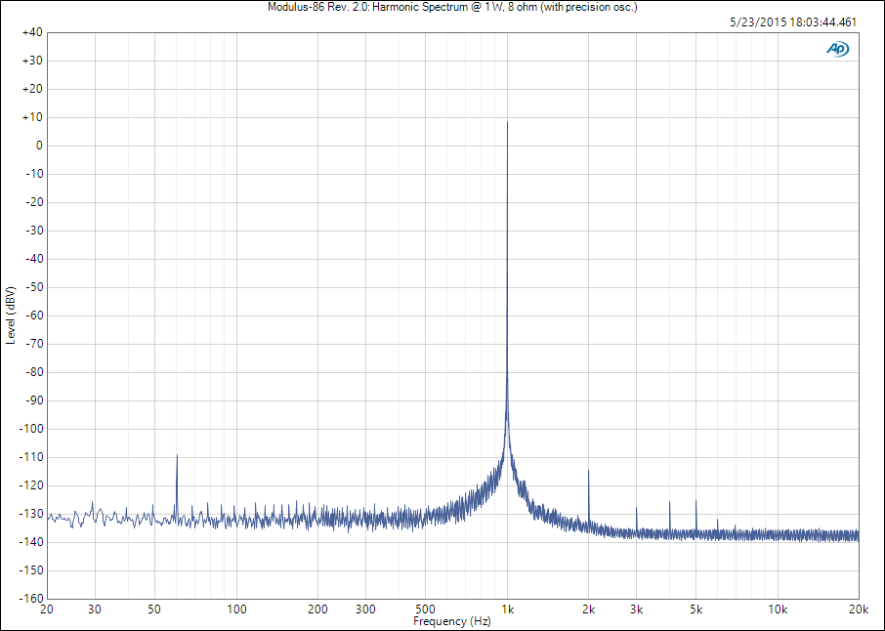Click the 2k frequency axis label
The image size is (885, 631).
[x=589, y=610]
